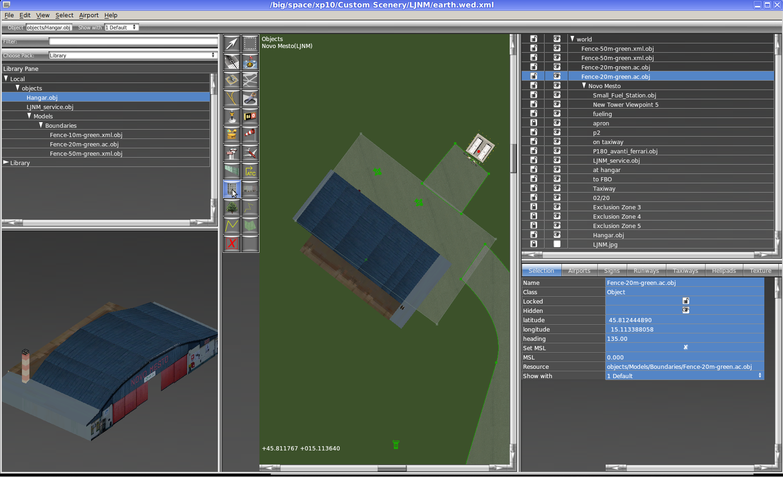Choose the Runway creation tool
783x477 pixels.
[x=232, y=62]
